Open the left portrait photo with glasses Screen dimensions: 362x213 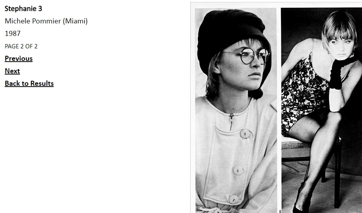pyautogui.click(x=236, y=110)
